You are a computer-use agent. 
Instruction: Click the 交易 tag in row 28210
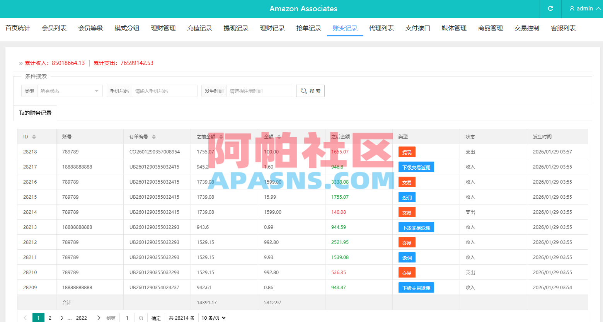click(x=407, y=273)
